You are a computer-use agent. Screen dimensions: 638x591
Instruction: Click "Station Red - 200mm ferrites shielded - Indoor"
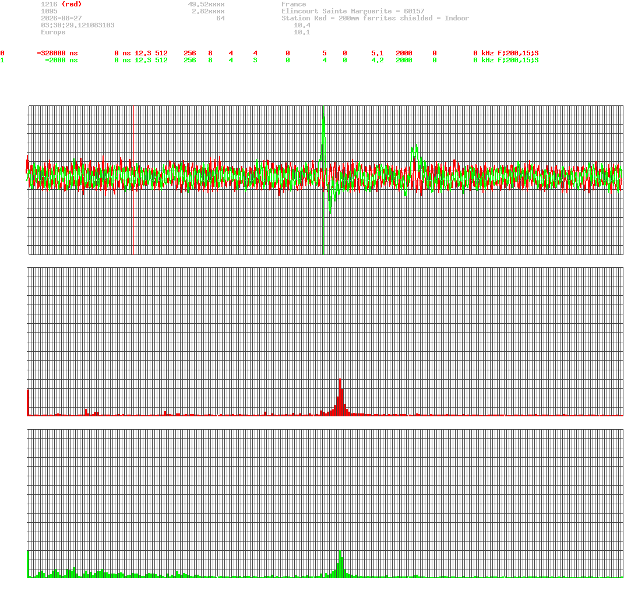(x=375, y=18)
